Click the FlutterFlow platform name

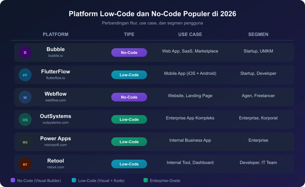[56, 72]
